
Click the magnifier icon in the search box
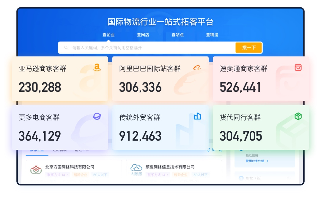click(x=66, y=48)
